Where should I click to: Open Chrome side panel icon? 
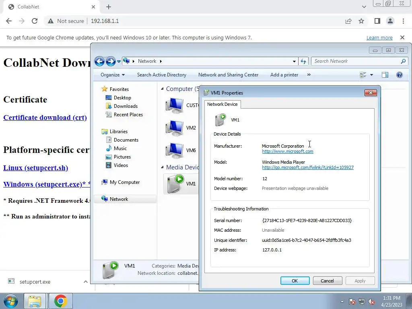(377, 21)
